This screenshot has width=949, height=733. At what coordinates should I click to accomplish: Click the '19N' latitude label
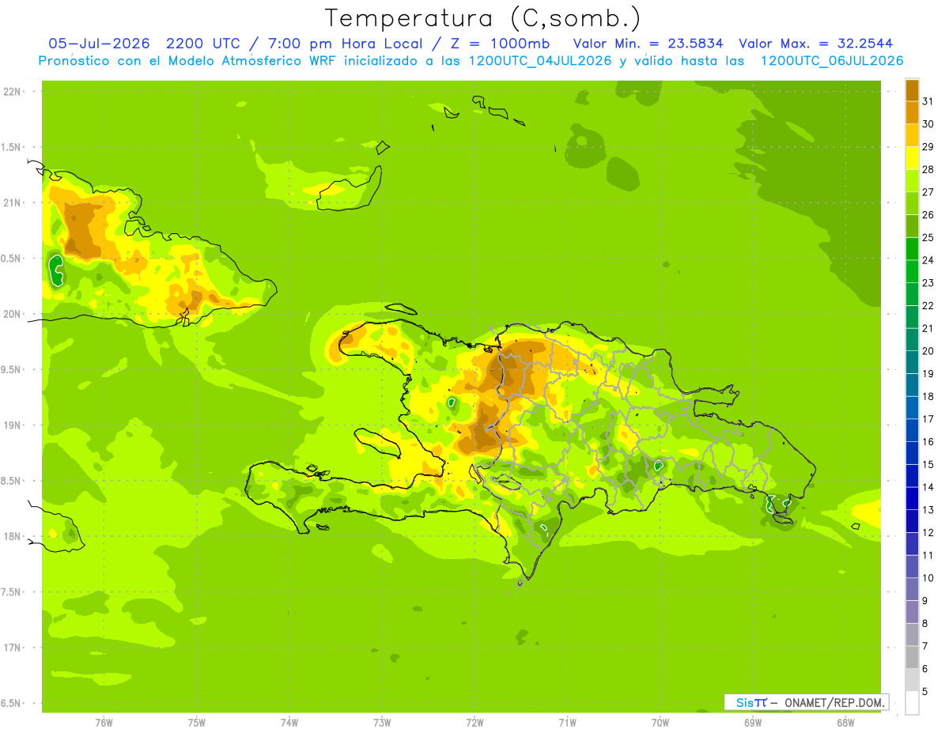click(x=11, y=425)
